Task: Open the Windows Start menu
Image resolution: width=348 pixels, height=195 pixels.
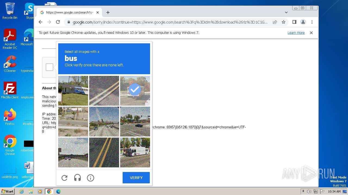Action: pos(7,191)
